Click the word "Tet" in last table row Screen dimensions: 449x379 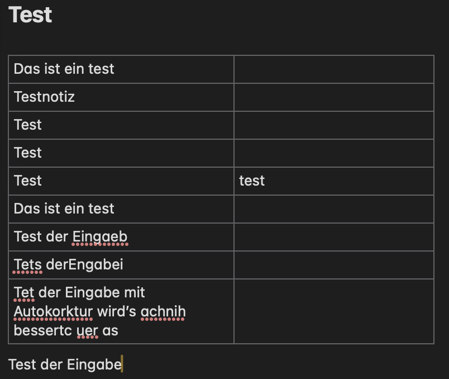(x=25, y=292)
